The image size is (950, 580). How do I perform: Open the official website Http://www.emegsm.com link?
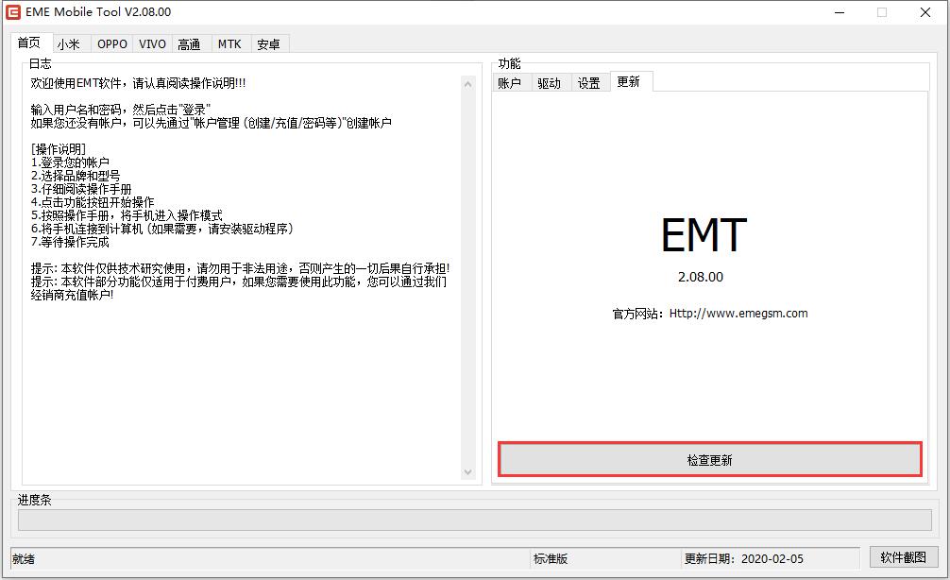[738, 314]
